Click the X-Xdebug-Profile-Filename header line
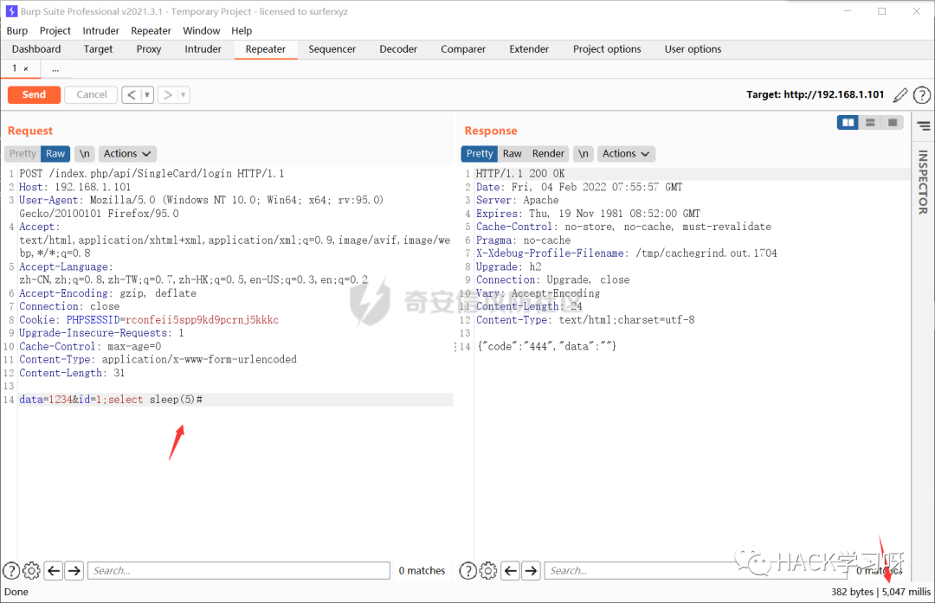Viewport: 935px width, 603px height. coord(626,253)
